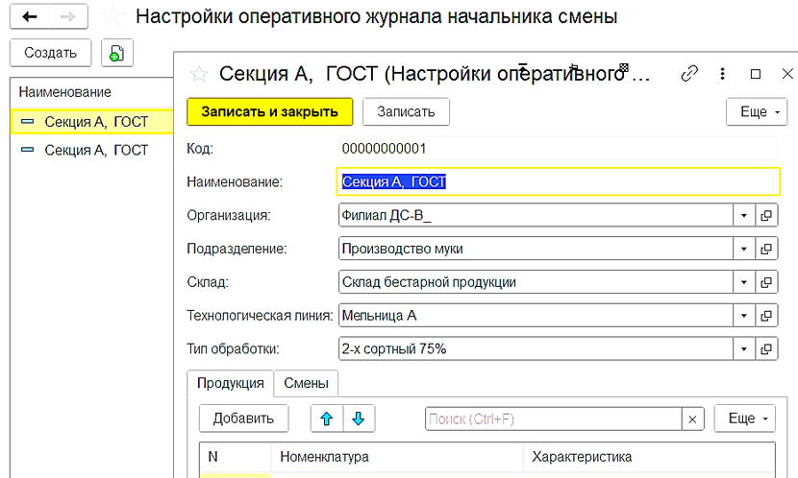The width and height of the screenshot is (798, 478).
Task: Move product row down with blue arrow
Action: click(359, 418)
